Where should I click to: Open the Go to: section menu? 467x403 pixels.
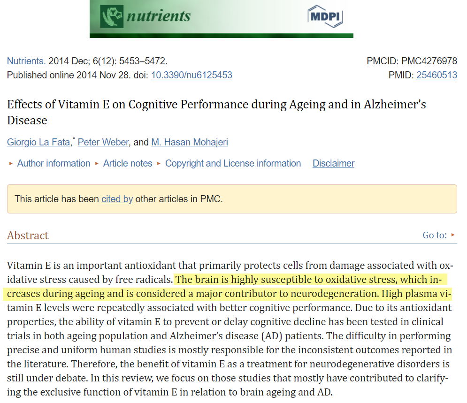point(439,235)
